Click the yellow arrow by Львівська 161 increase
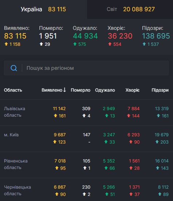173x201 pixels. pyautogui.click(x=55, y=116)
